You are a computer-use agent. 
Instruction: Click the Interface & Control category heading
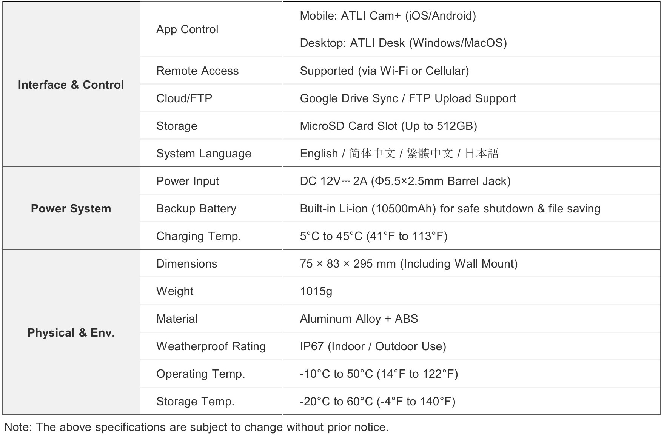click(71, 85)
